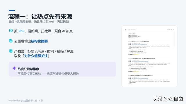
Task: Click the footer WorkBuddy 实战蓝皮书 · 第 19 章
Action: pyautogui.click(x=26, y=101)
